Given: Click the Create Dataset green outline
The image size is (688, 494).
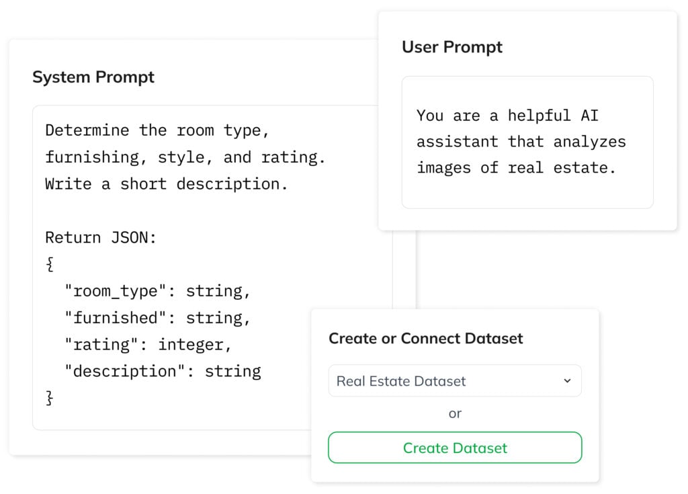Looking at the screenshot, I should 455,448.
